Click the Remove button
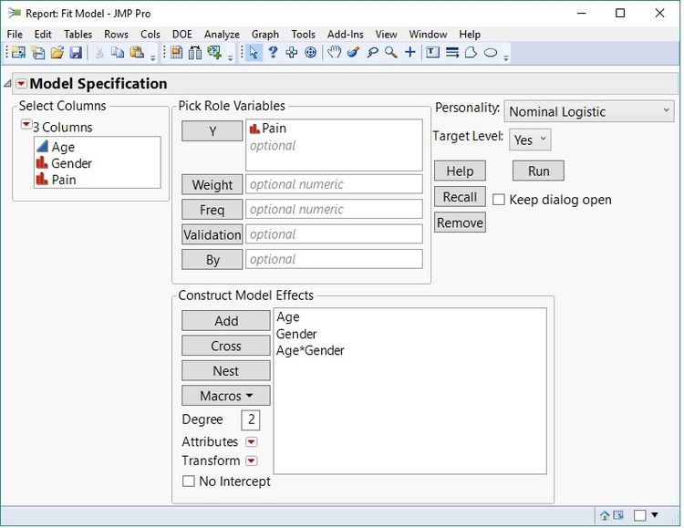The width and height of the screenshot is (684, 528). (460, 223)
